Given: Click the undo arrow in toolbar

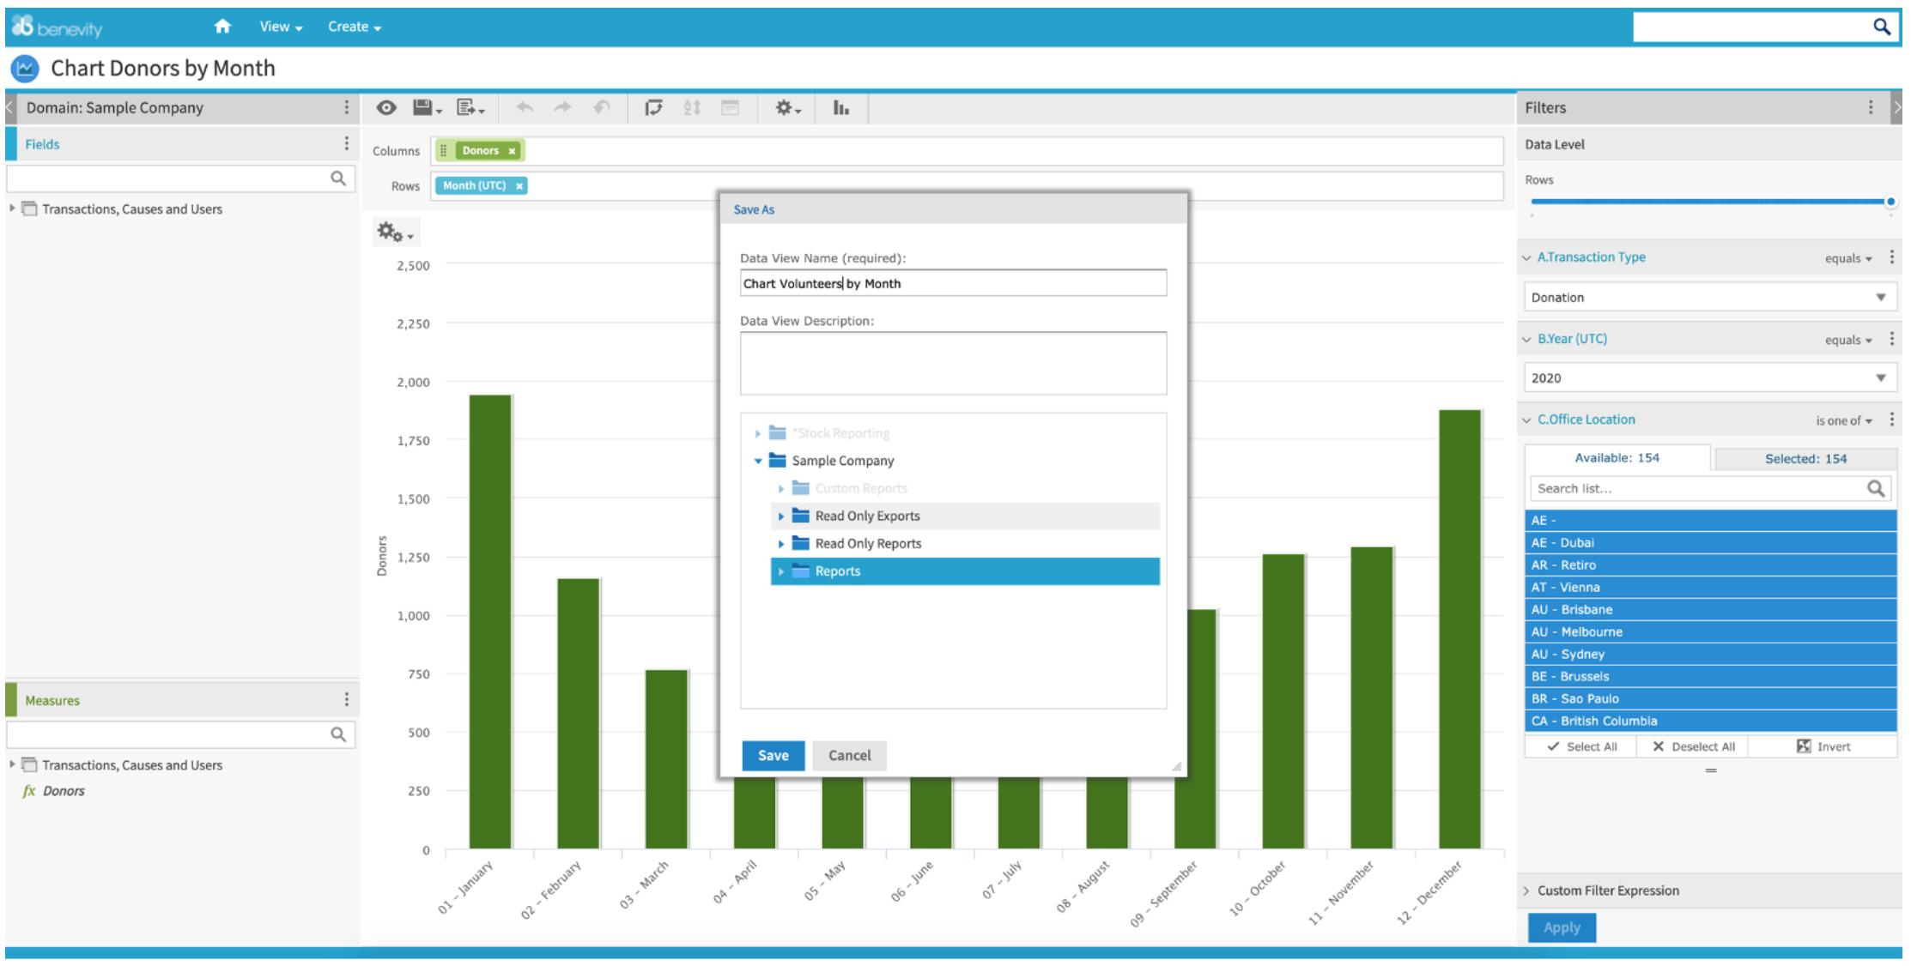Looking at the screenshot, I should coord(525,108).
